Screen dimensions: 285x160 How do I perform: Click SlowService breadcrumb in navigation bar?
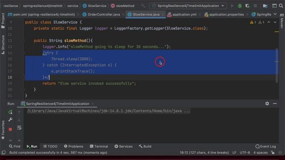[95, 6]
